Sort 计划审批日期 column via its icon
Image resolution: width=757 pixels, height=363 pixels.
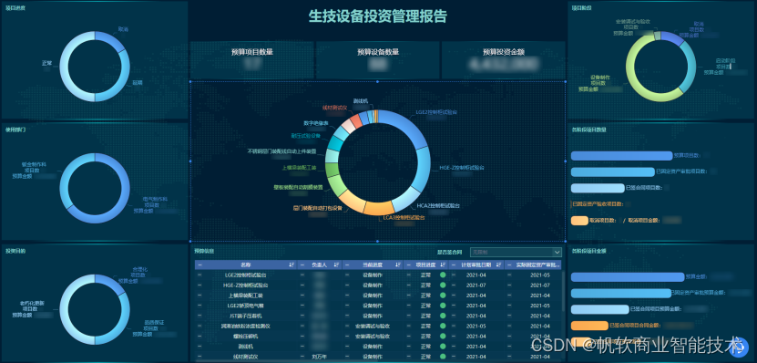[x=499, y=264]
